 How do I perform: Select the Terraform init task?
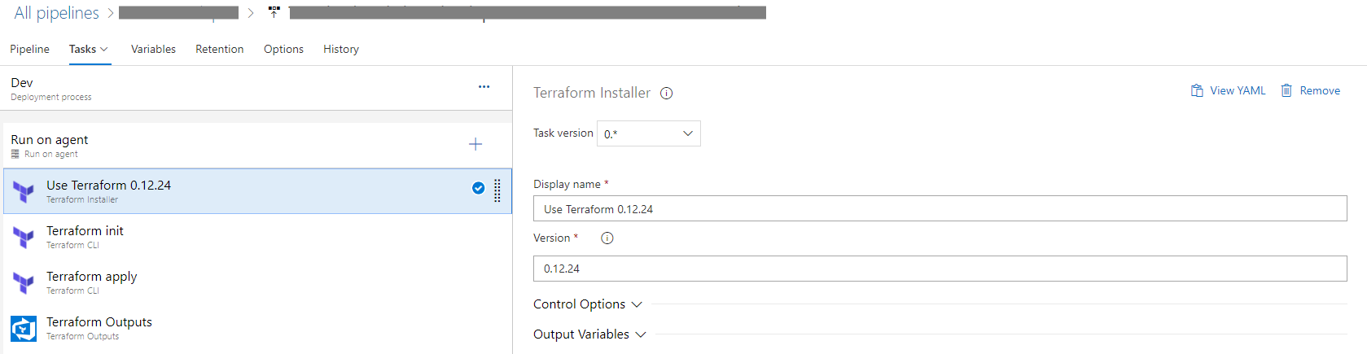[257, 237]
